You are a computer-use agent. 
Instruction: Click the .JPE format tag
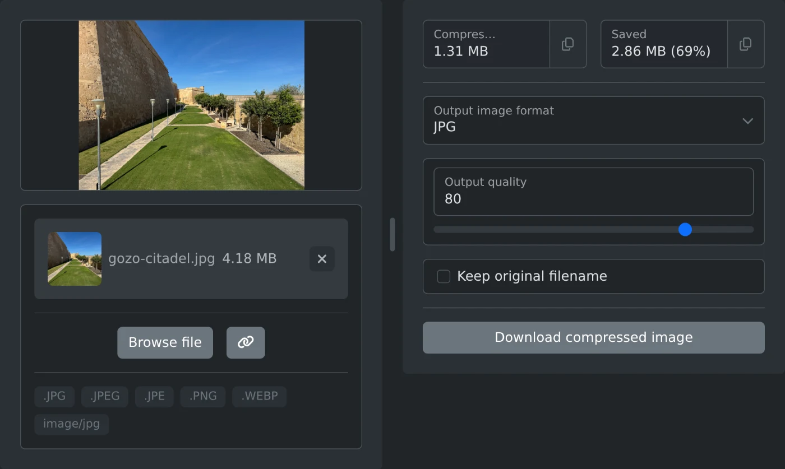[154, 396]
